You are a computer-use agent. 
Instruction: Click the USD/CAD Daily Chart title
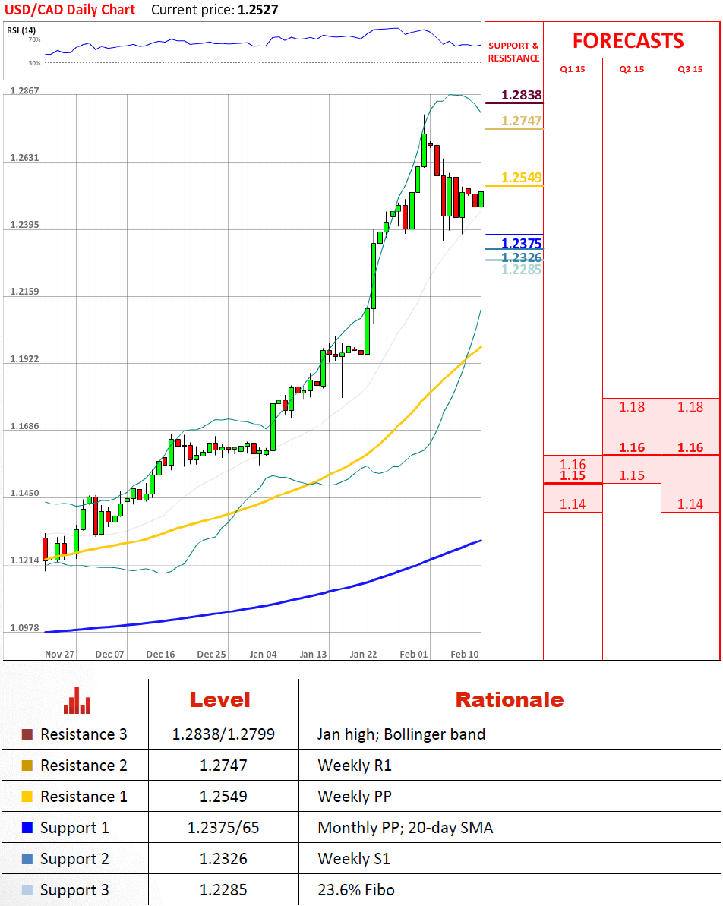click(70, 10)
